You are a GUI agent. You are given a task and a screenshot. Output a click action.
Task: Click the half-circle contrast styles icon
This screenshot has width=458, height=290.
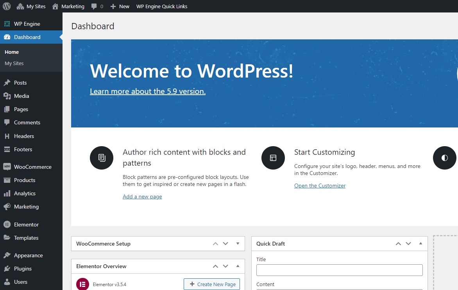click(445, 158)
